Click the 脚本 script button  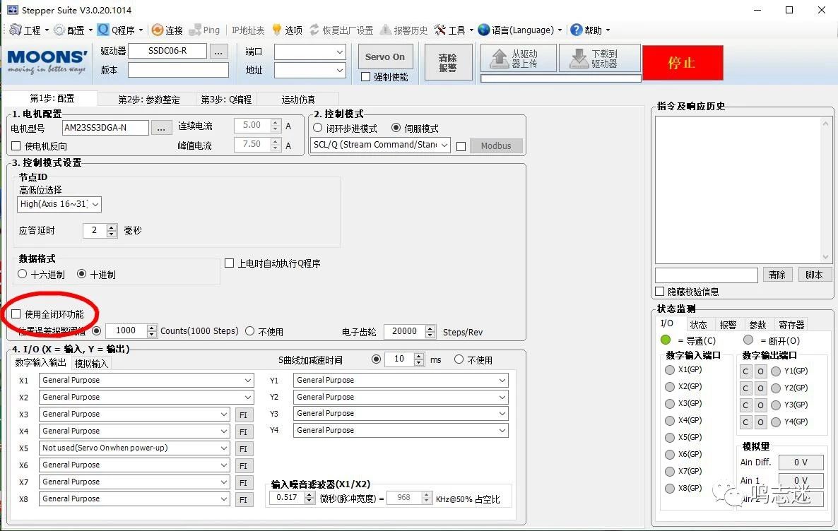814,275
